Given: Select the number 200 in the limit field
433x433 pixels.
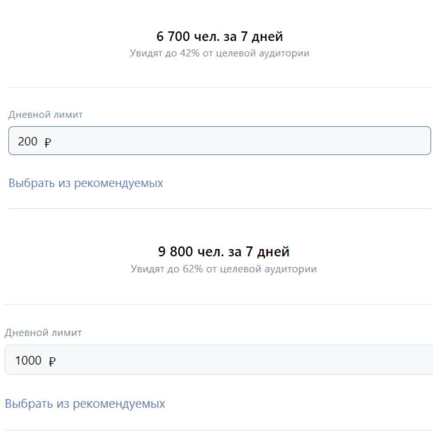Looking at the screenshot, I should tap(27, 142).
